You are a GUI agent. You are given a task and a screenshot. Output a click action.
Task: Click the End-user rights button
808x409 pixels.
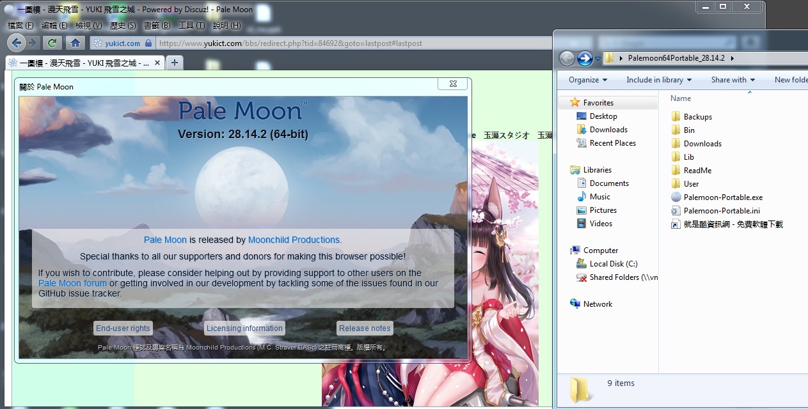pyautogui.click(x=123, y=328)
